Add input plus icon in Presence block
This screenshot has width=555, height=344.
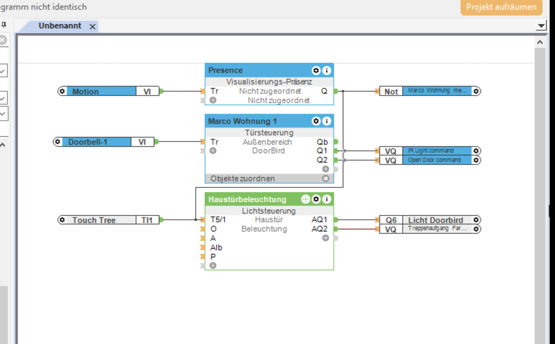[x=213, y=100]
